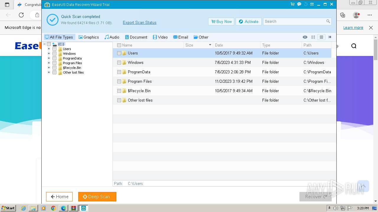Open WinRAR from taskbar
The width and height of the screenshot is (378, 212).
pyautogui.click(x=74, y=208)
